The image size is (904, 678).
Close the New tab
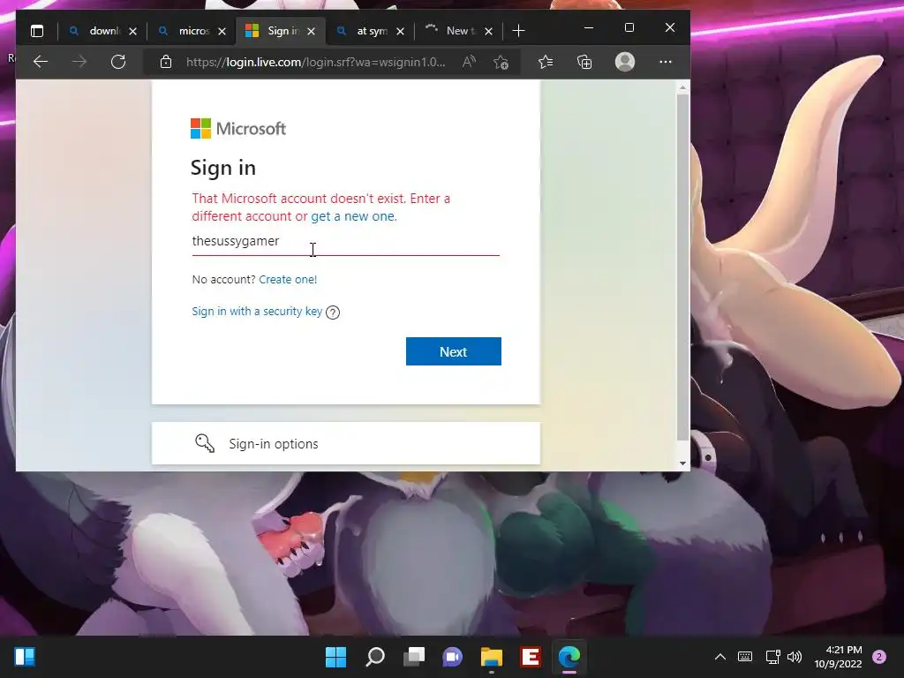(x=488, y=31)
